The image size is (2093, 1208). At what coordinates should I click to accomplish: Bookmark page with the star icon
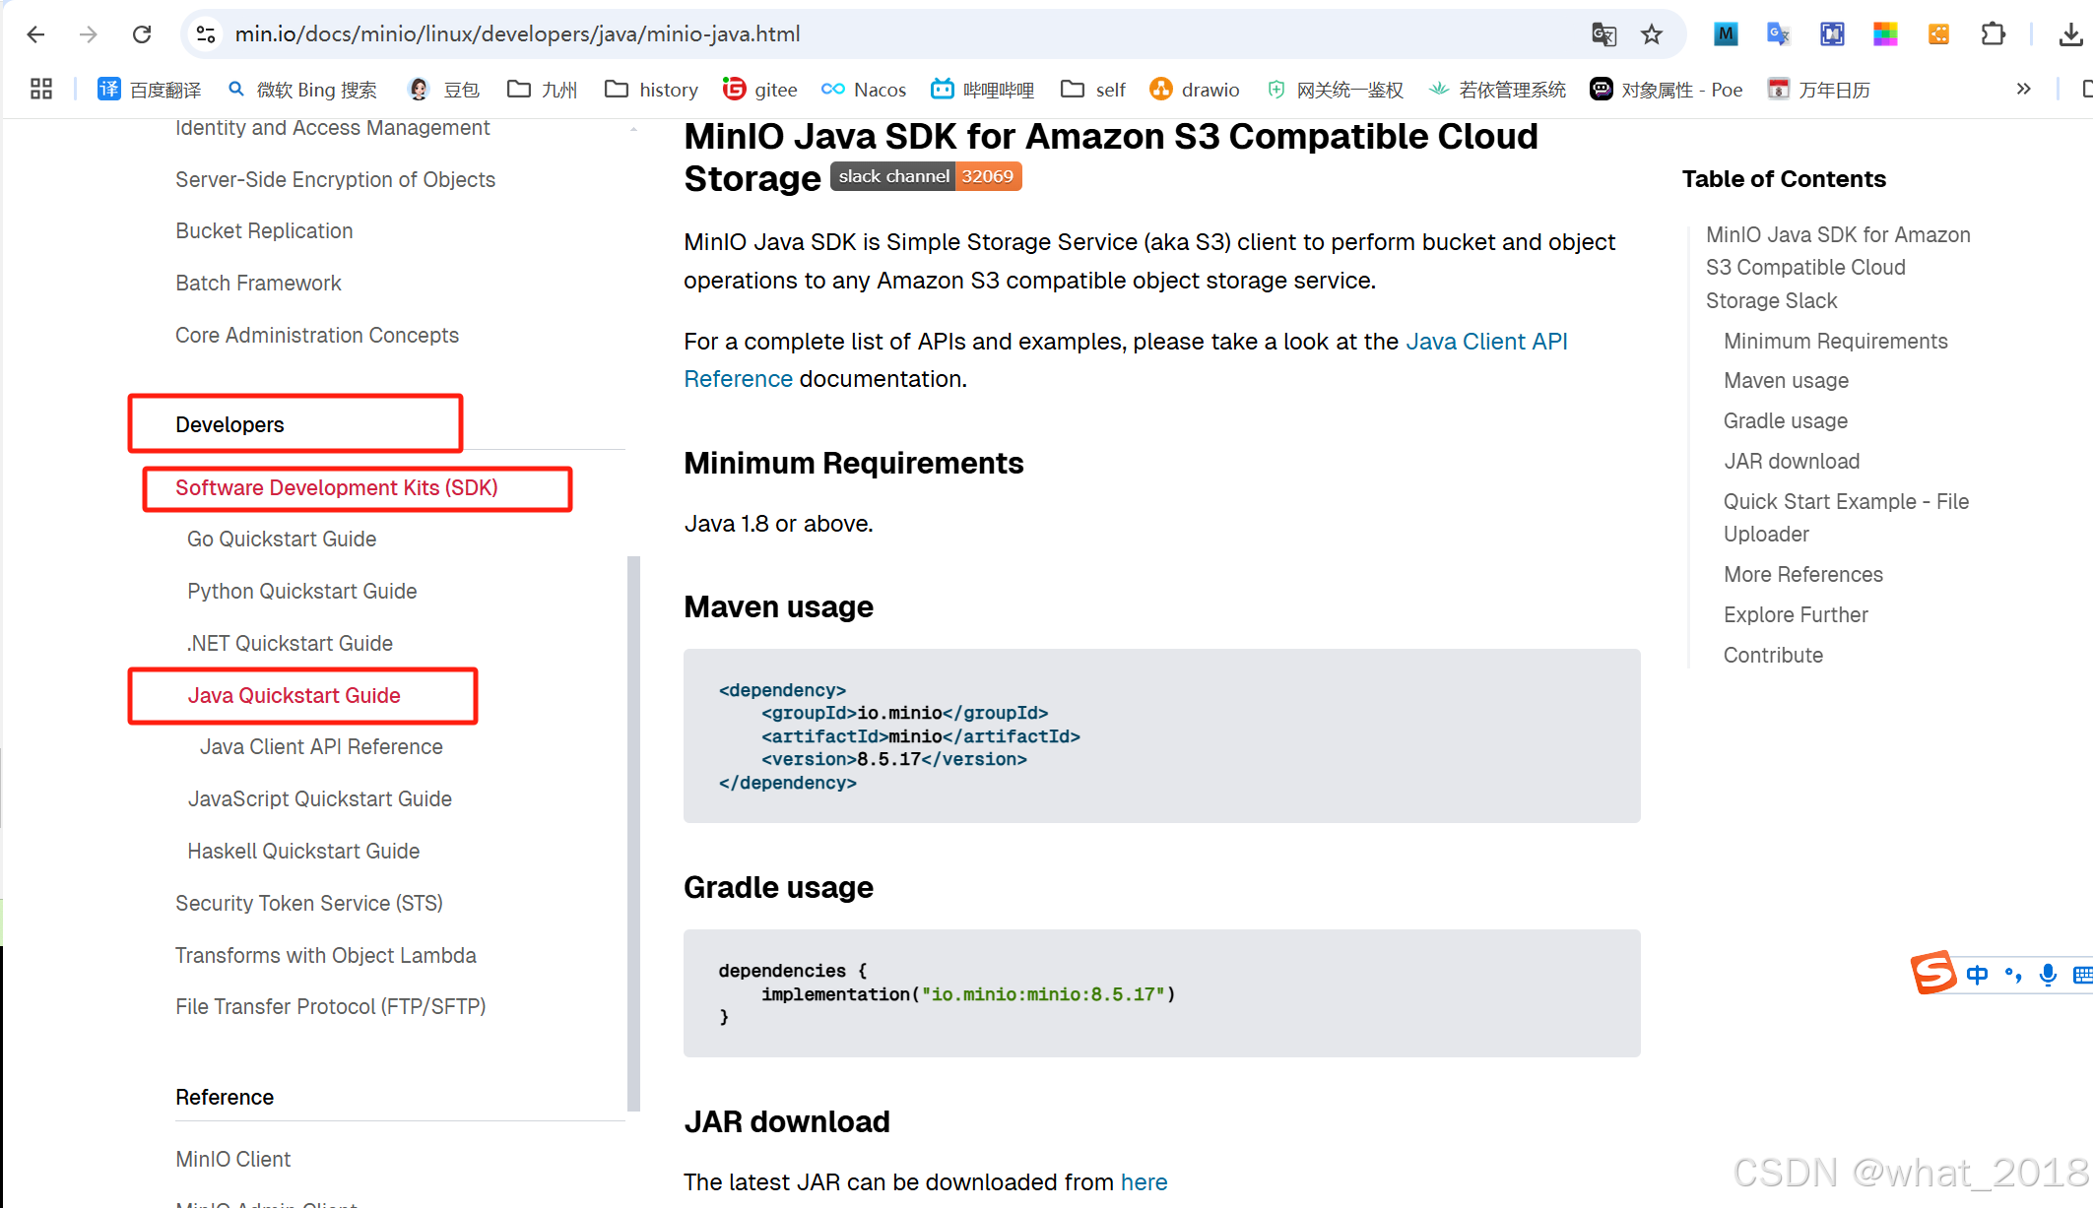1652,34
